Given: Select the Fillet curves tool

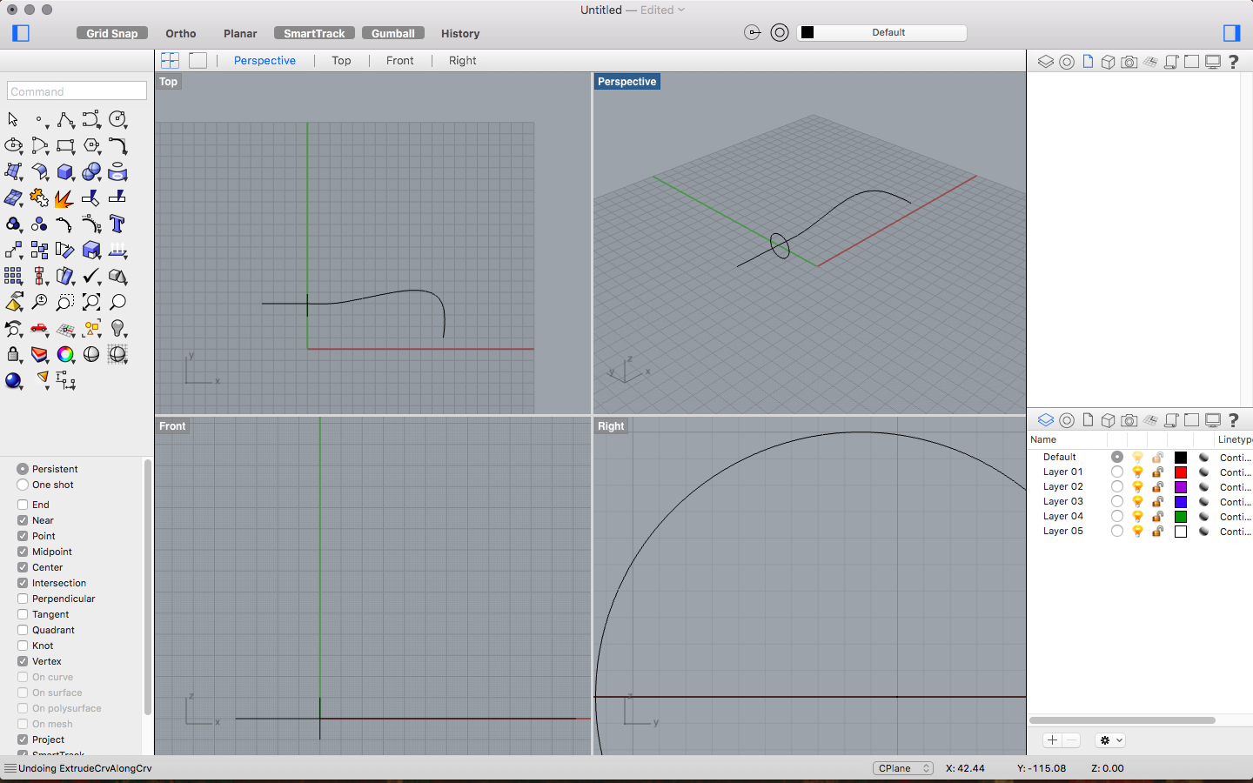Looking at the screenshot, I should [117, 145].
